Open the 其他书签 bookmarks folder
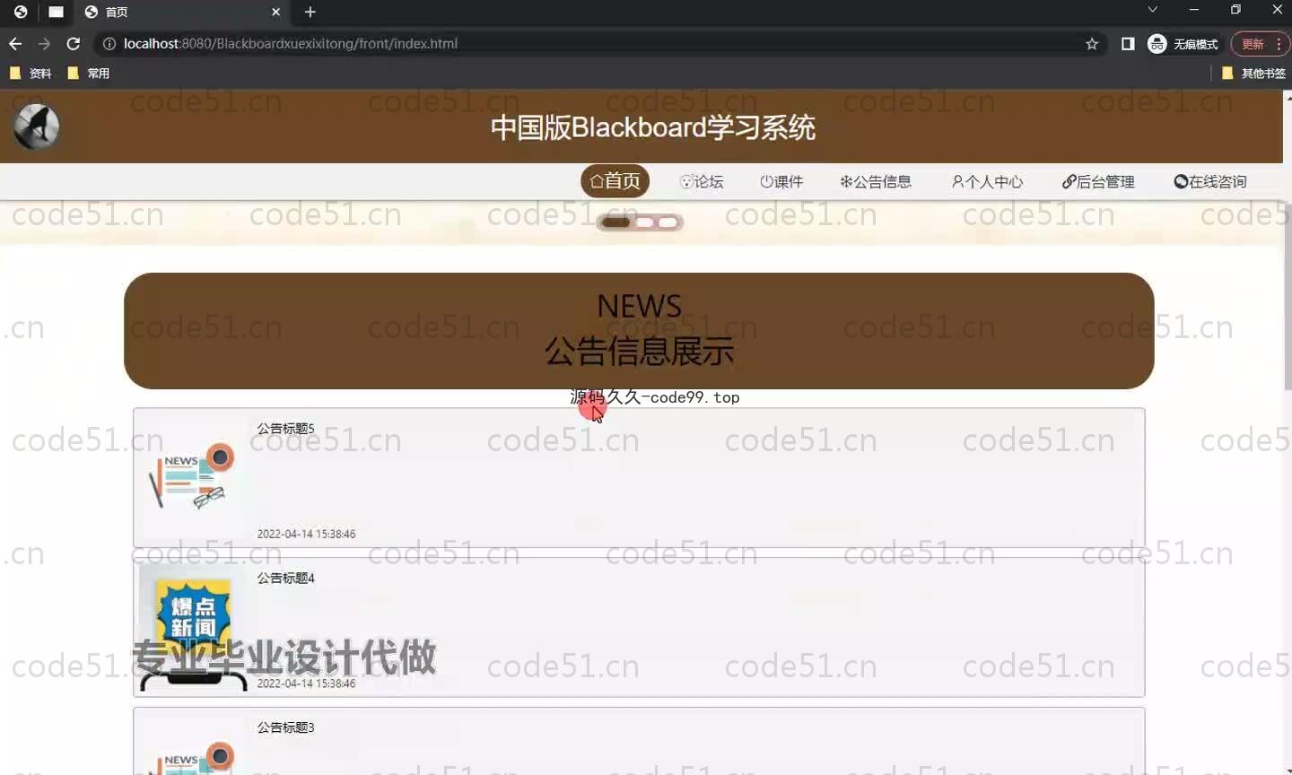 [x=1254, y=74]
